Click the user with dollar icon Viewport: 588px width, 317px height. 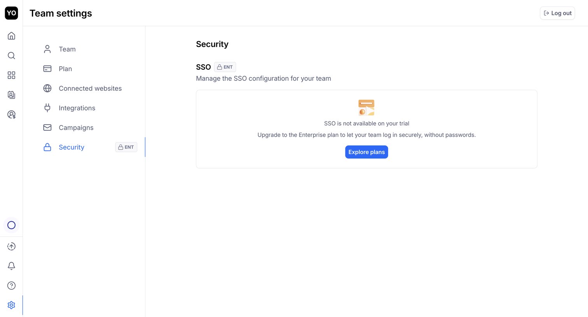(x=11, y=114)
